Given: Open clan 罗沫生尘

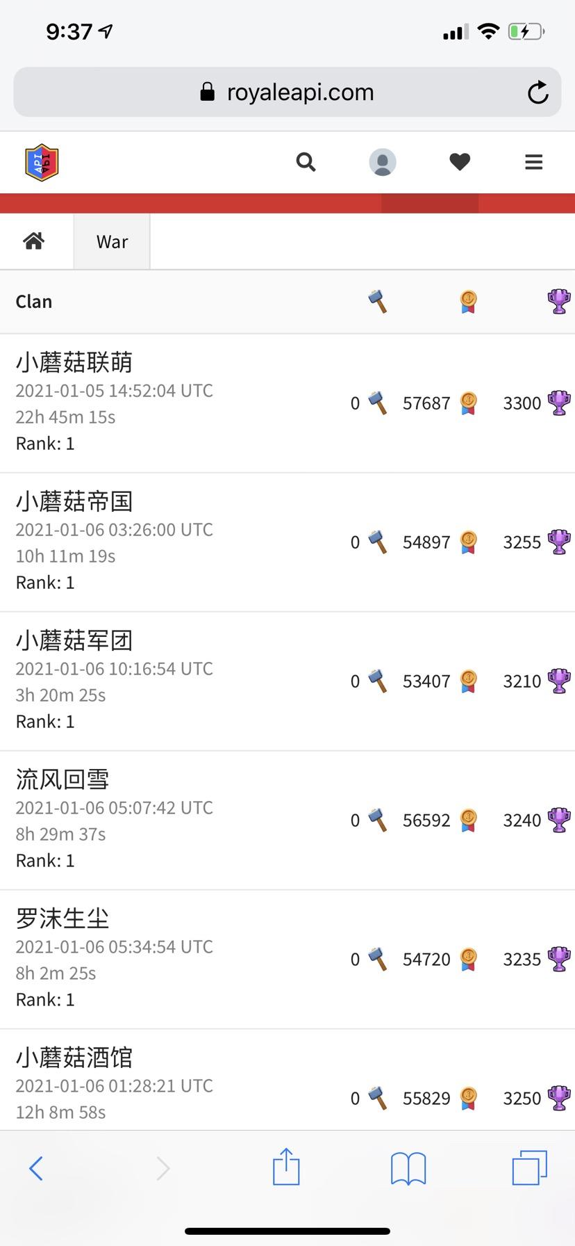Looking at the screenshot, I should 62,919.
